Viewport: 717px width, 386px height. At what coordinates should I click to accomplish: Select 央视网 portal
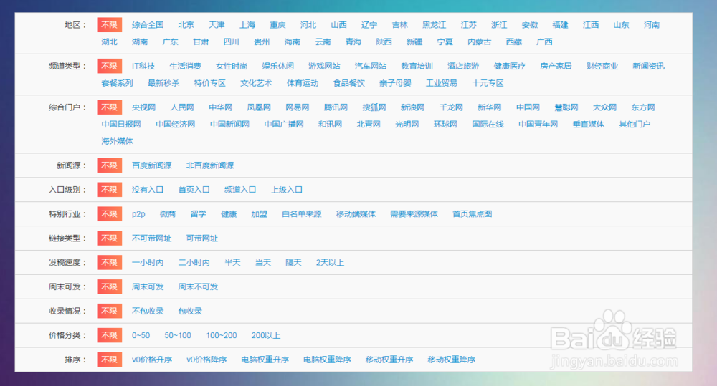(x=143, y=107)
